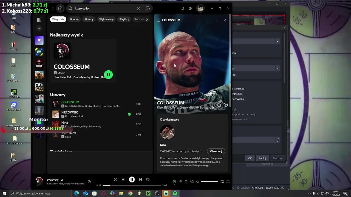
Task: Toggle Now Playing view button
Action: (x=174, y=182)
